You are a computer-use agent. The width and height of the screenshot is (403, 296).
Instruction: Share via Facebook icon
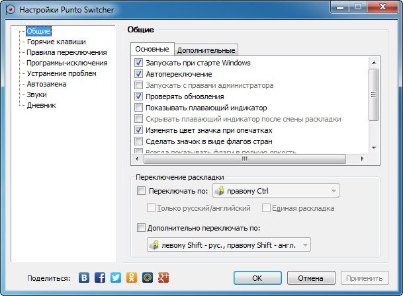100,277
